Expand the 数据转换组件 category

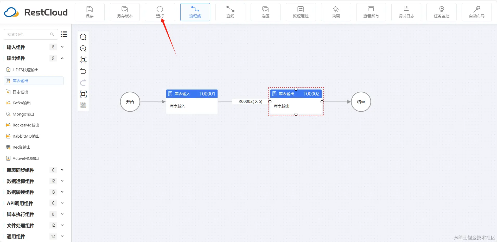click(x=62, y=192)
